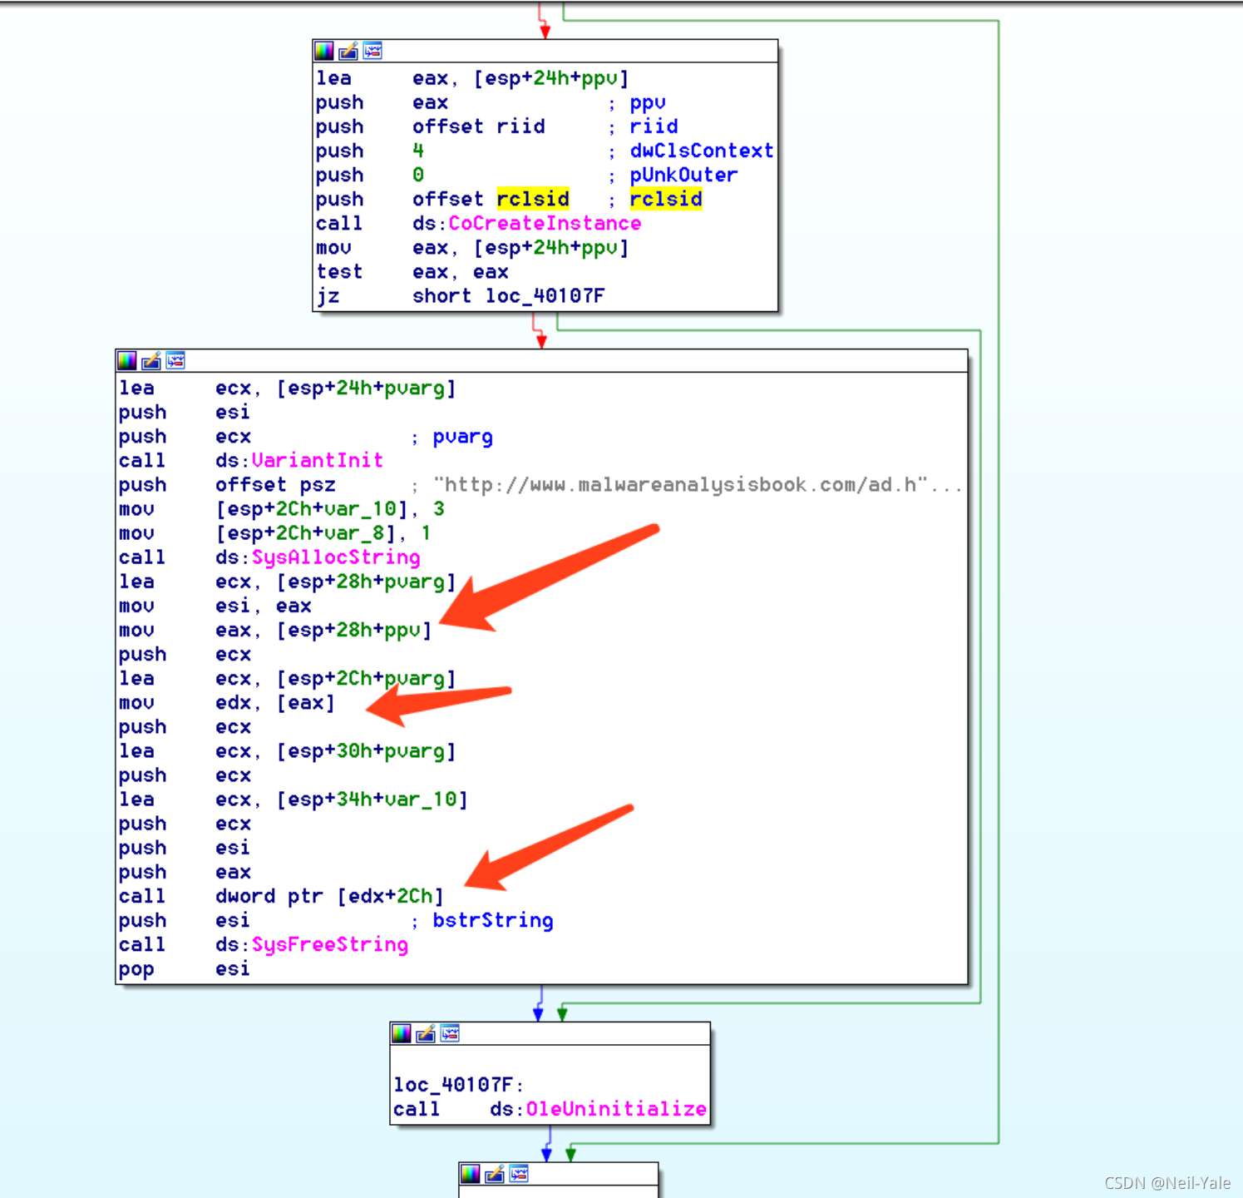Select 'pop esi' instruction
Screen dimensions: 1243x1198
click(184, 969)
